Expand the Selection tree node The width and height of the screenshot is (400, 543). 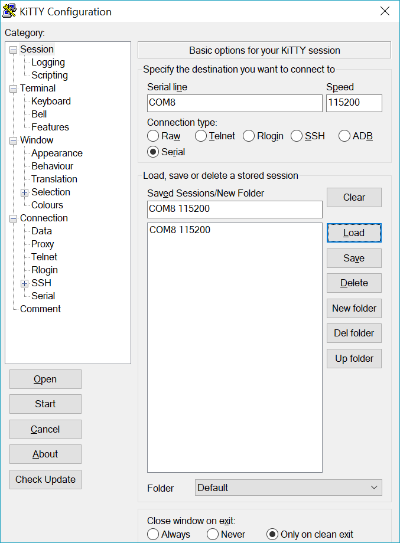click(24, 193)
